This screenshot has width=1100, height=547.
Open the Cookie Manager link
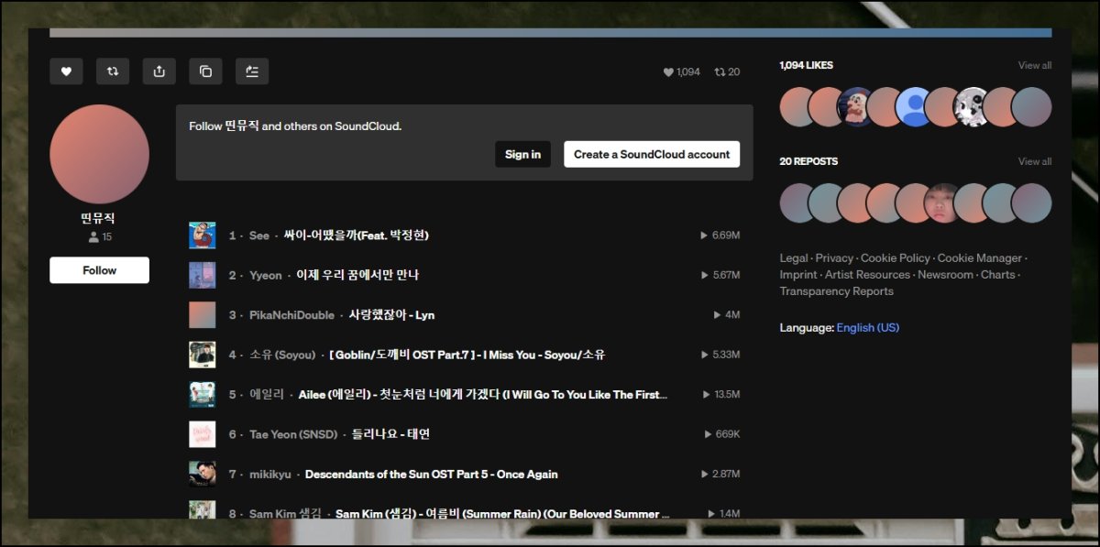pos(980,258)
